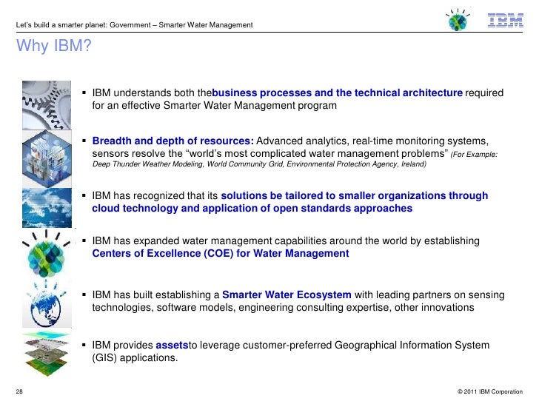Click the header text 'Let's build a smarter planet'
This screenshot has height=404, width=539.
pyautogui.click(x=61, y=24)
